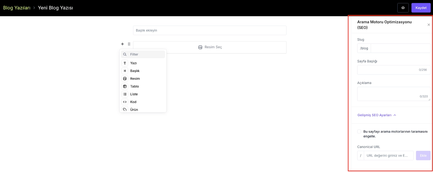Click the Ekle button for canonical URL

click(x=423, y=156)
